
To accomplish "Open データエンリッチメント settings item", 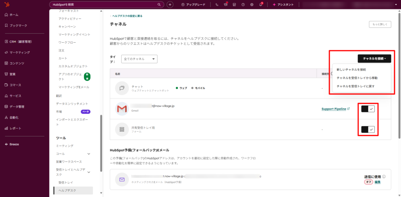I will (x=72, y=104).
